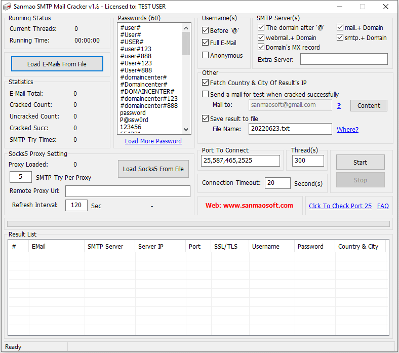
Task: Click the '?' help link beside Mail to
Action: 339,105
